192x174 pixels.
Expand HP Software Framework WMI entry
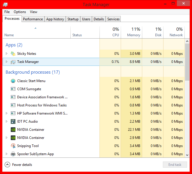coord(6,113)
